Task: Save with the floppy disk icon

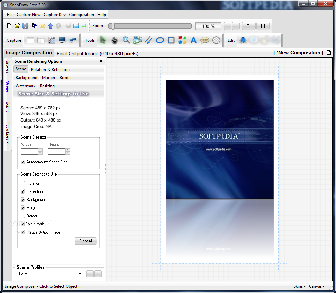Action: click(25, 26)
